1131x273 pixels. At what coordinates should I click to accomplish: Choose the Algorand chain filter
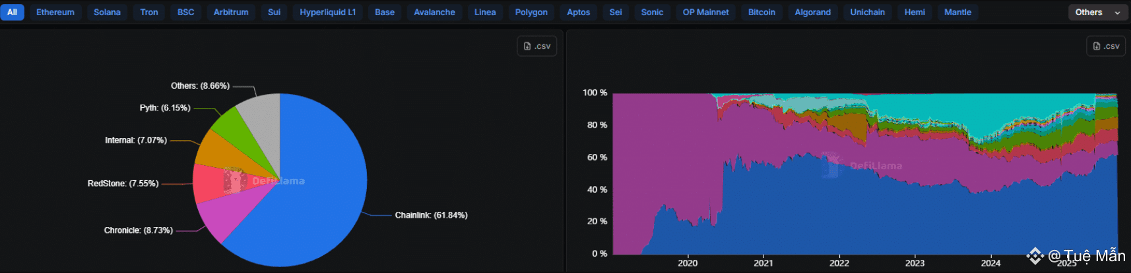[813, 12]
